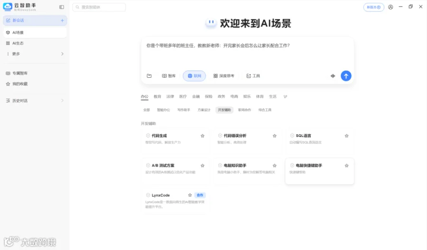Image resolution: width=427 pixels, height=250 pixels.
Task: Filter by the 智能办公 subcategory
Action: tap(163, 110)
